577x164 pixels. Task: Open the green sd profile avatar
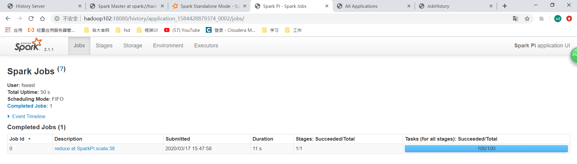tap(558, 19)
